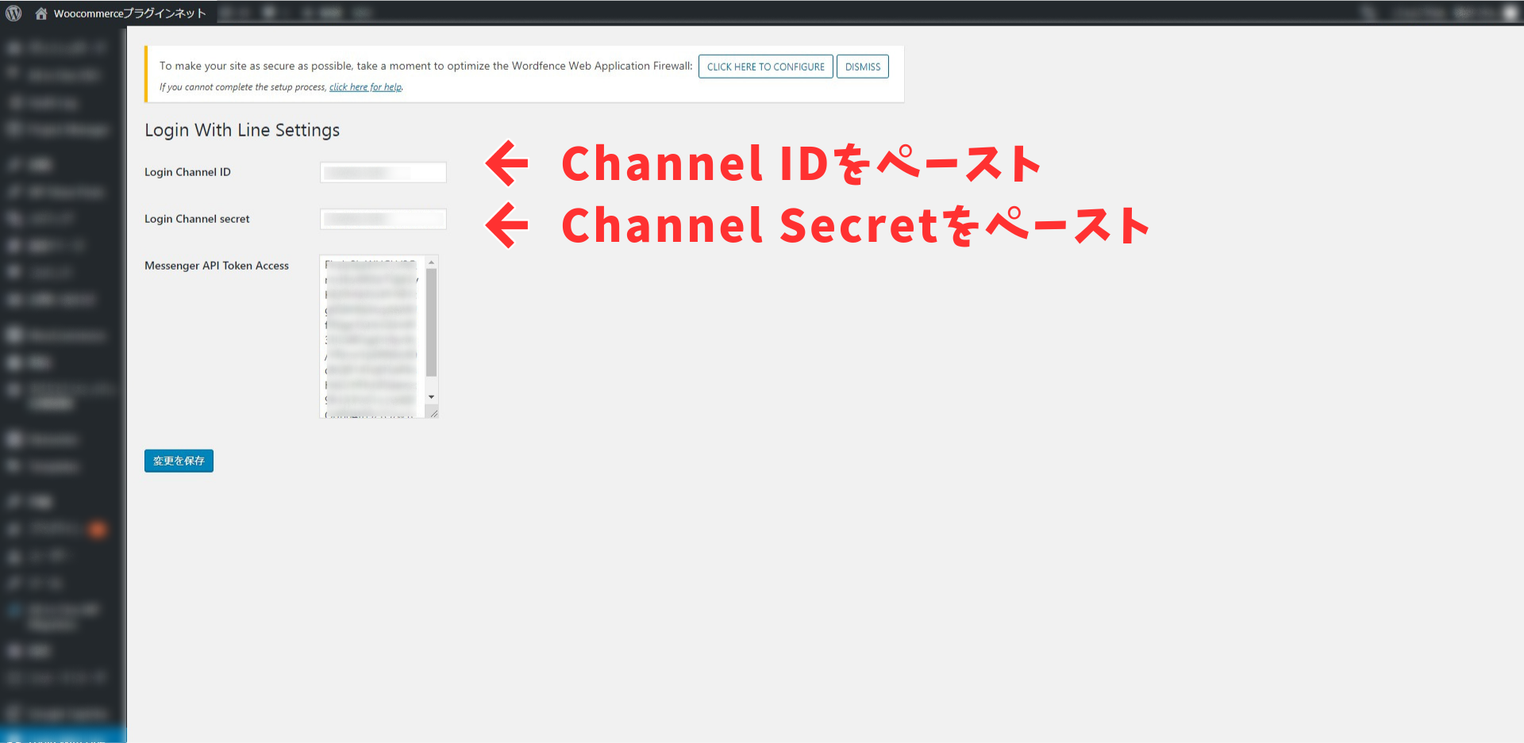Dismiss the Wordfence firewall notice
This screenshot has width=1524, height=743.
[862, 67]
